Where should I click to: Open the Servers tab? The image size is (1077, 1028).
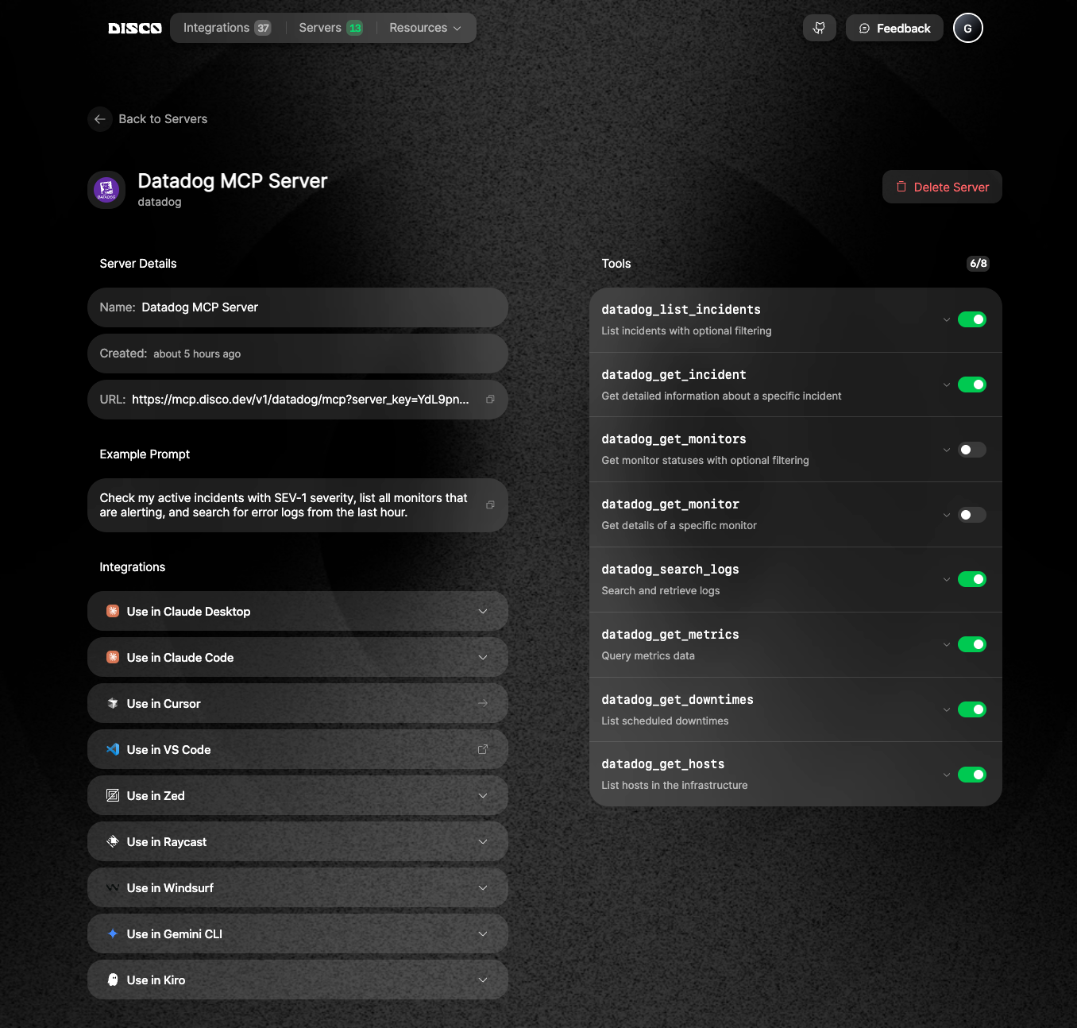click(330, 28)
